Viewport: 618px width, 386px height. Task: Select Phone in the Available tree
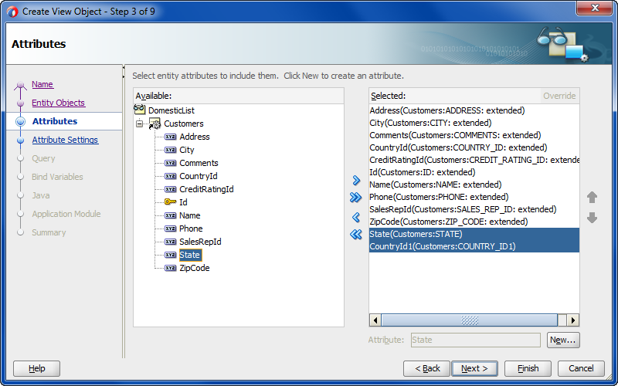(191, 229)
